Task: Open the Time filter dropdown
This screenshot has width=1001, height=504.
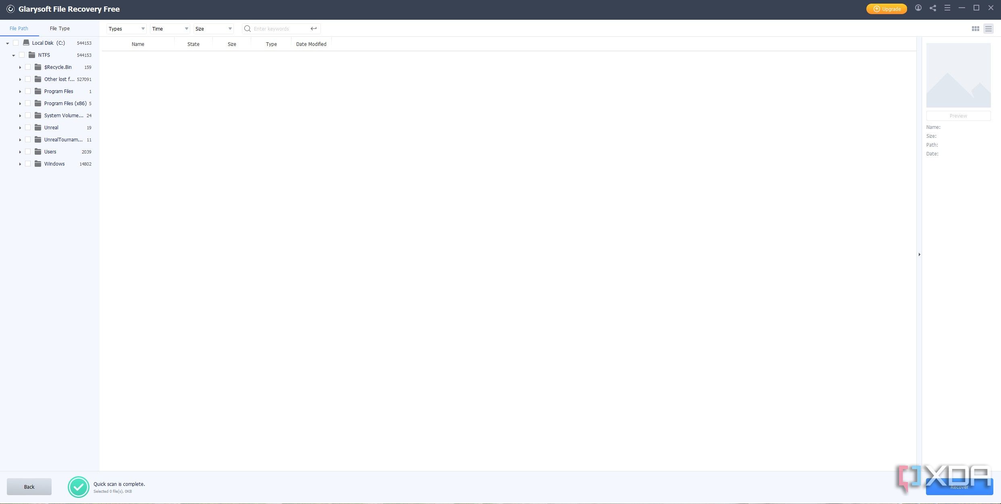Action: coord(170,29)
